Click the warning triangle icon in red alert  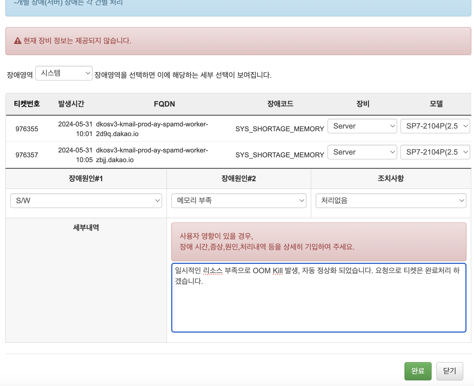[18, 41]
